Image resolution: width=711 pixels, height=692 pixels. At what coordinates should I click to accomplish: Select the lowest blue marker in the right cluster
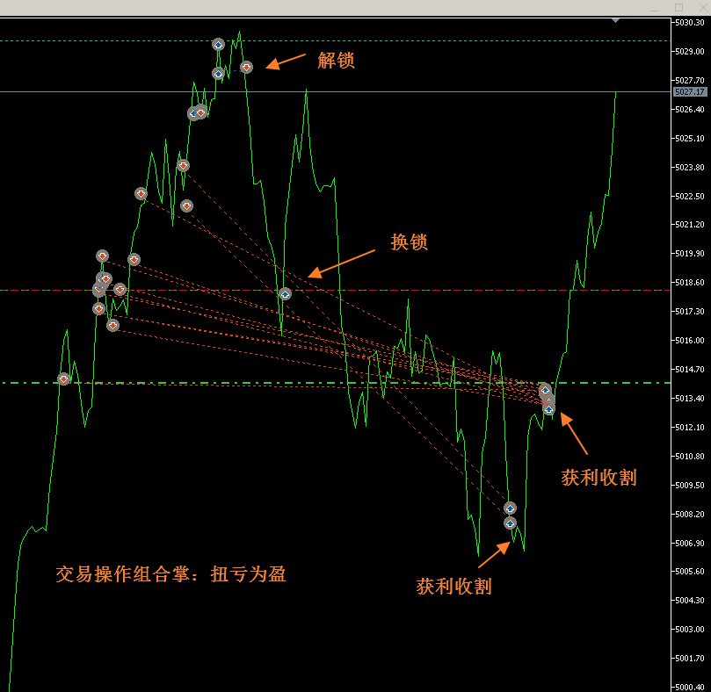pos(549,409)
